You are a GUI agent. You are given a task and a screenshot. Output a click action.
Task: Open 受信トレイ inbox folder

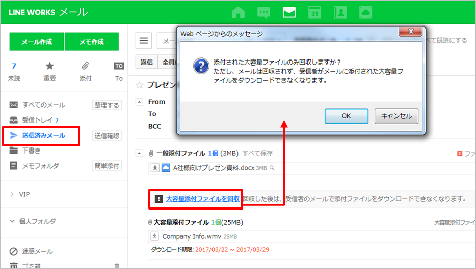coord(38,120)
